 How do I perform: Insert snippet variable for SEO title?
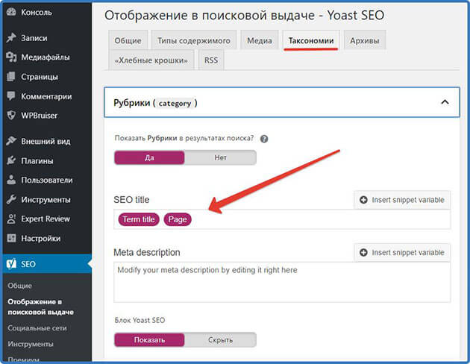(402, 200)
